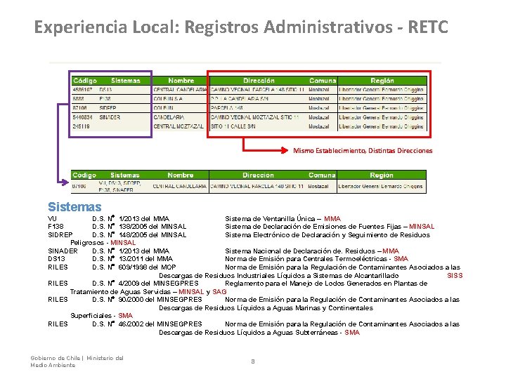
Task: Select 'Región' header in the five-row table
Action: pyautogui.click(x=382, y=81)
